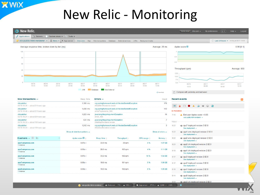Screen dimensions: 260x195
Task: Click the yellow status dot in the bottom bar
Action: click(x=79, y=185)
